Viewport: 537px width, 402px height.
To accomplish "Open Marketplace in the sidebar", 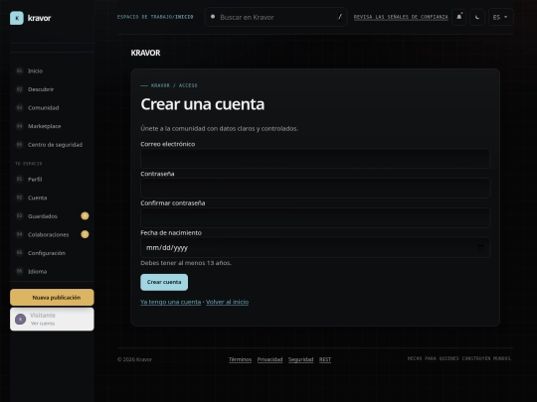I will pyautogui.click(x=52, y=126).
